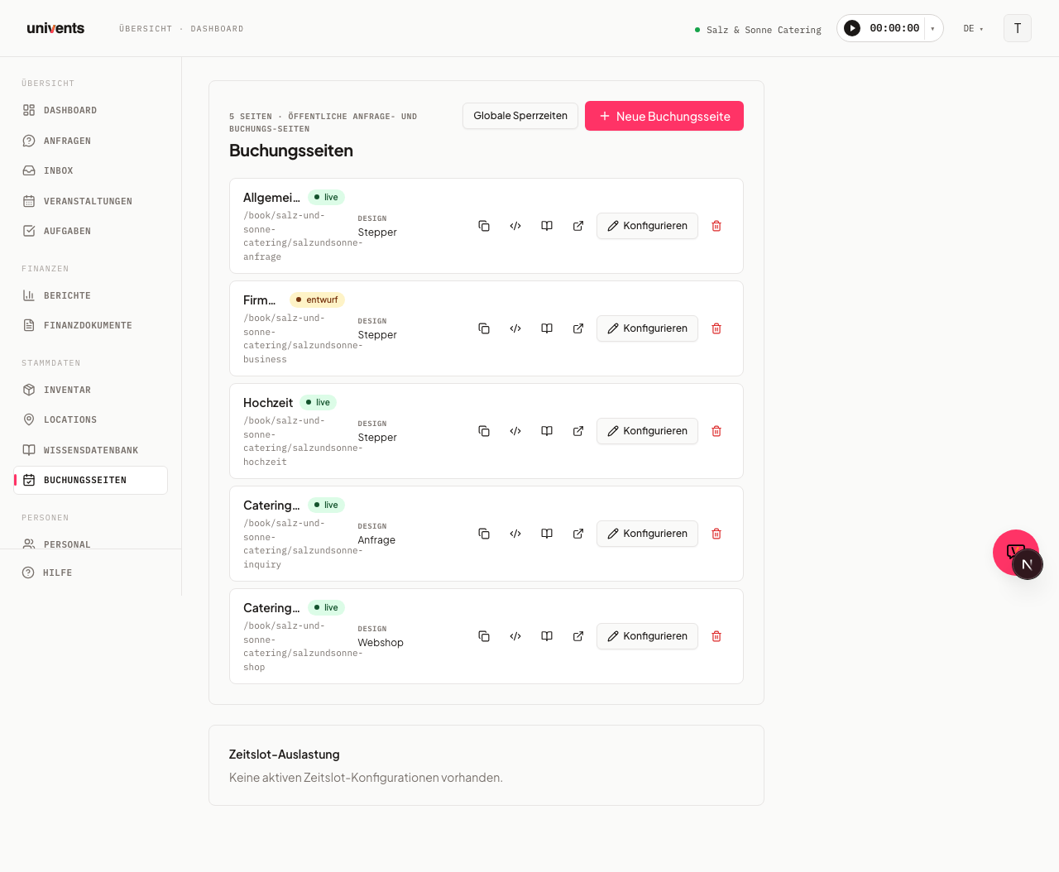Image resolution: width=1059 pixels, height=872 pixels.
Task: Delete the Hochzeit booking page
Action: (716, 431)
